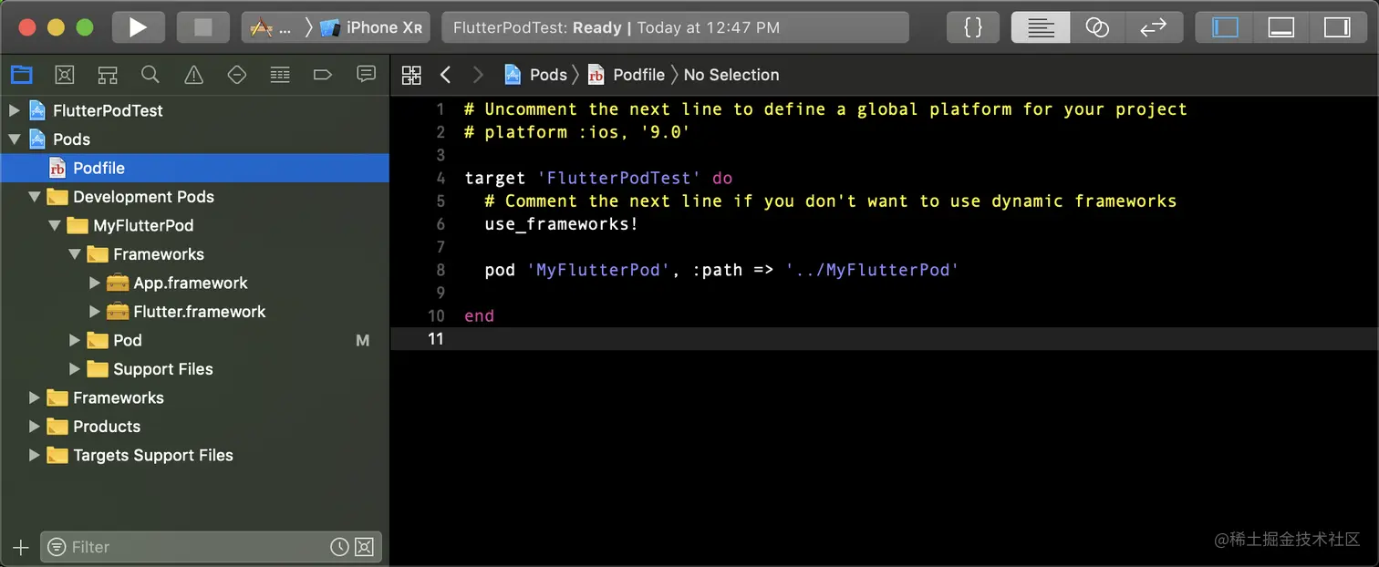This screenshot has height=567, width=1379.
Task: Collapse the MyFlutterPod folder
Action: (x=55, y=225)
